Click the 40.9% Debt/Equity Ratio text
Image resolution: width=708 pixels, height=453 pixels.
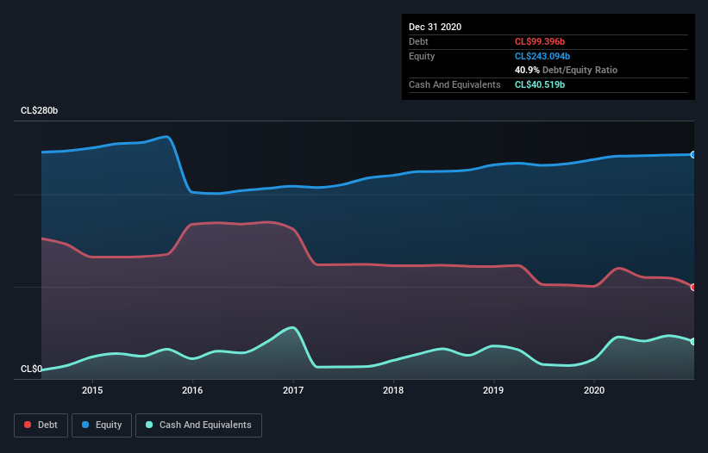coord(567,70)
